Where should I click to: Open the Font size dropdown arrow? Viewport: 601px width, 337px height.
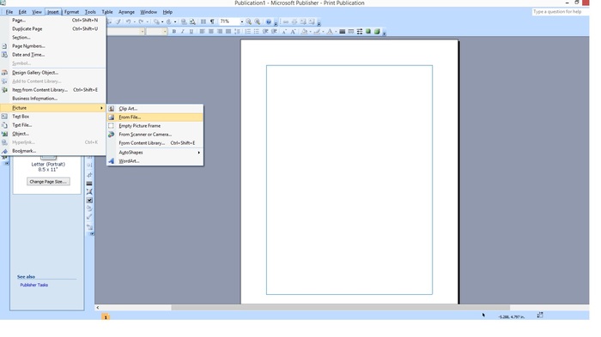(x=165, y=32)
